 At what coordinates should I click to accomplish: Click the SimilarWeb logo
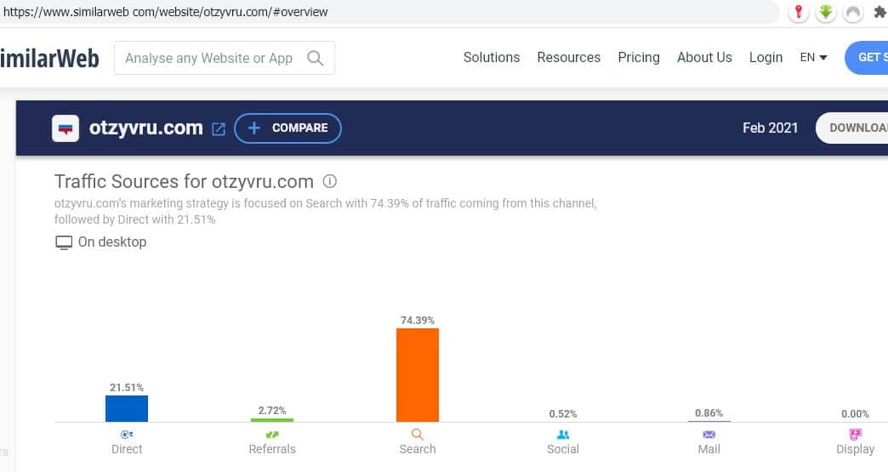coord(49,59)
